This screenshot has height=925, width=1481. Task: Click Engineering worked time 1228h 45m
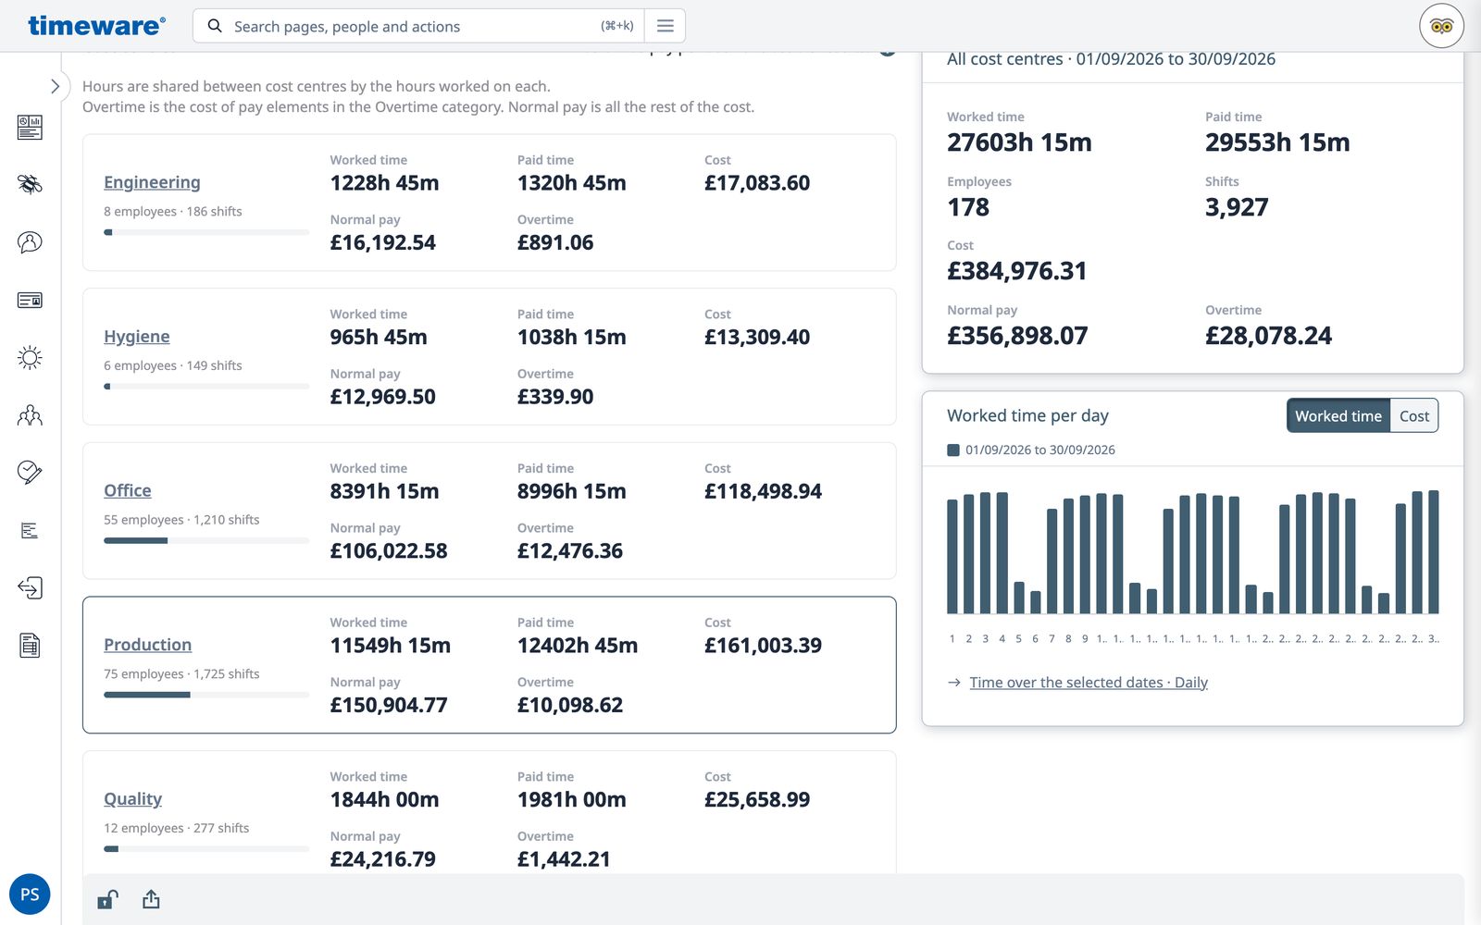click(384, 183)
